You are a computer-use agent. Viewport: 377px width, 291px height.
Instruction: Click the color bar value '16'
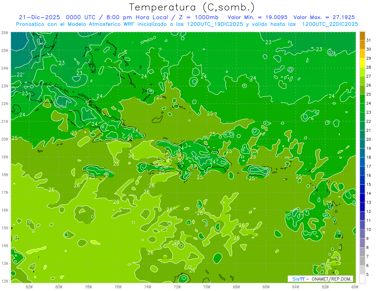click(369, 175)
